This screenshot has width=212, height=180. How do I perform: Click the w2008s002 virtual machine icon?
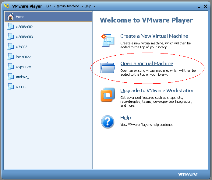point(10,26)
